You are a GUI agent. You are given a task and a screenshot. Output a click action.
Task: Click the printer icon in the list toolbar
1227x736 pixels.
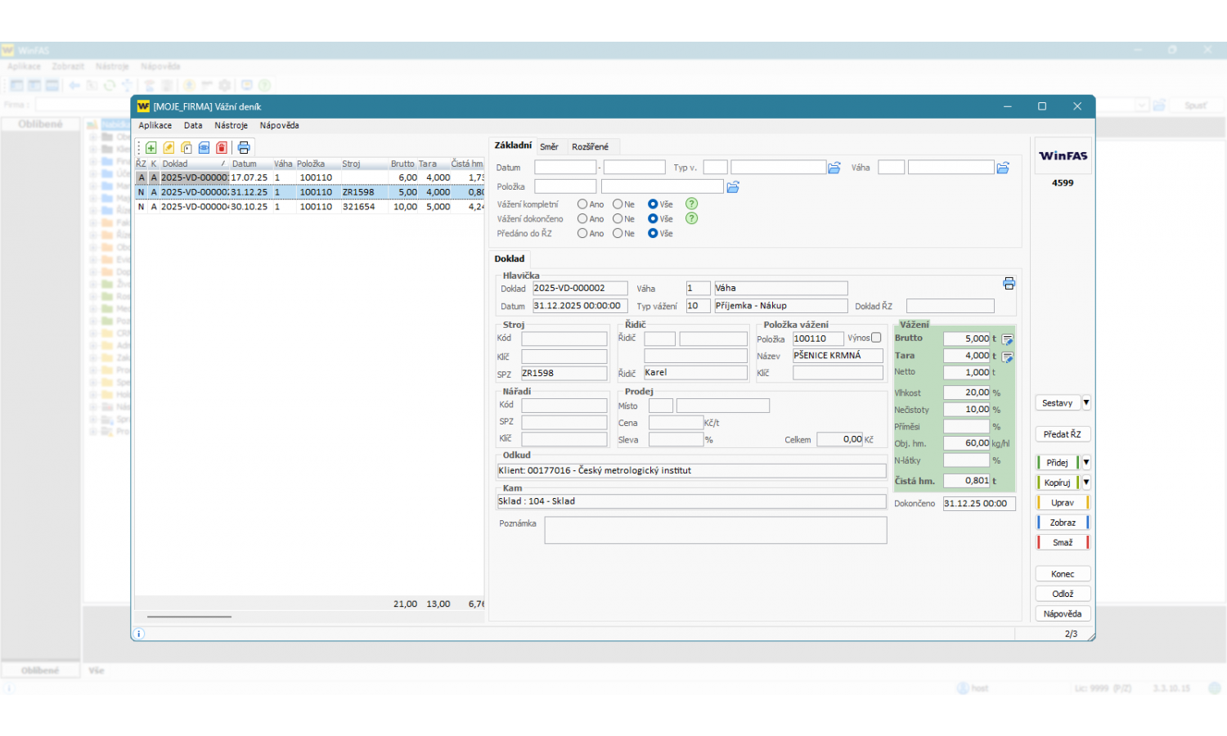(244, 148)
